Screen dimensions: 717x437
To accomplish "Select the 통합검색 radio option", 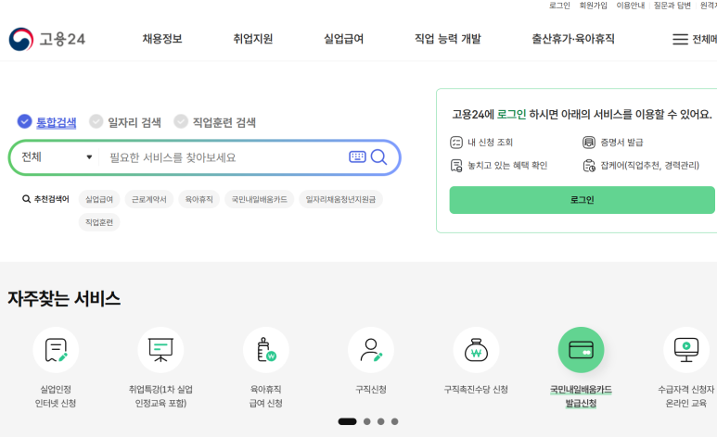I will [24, 121].
